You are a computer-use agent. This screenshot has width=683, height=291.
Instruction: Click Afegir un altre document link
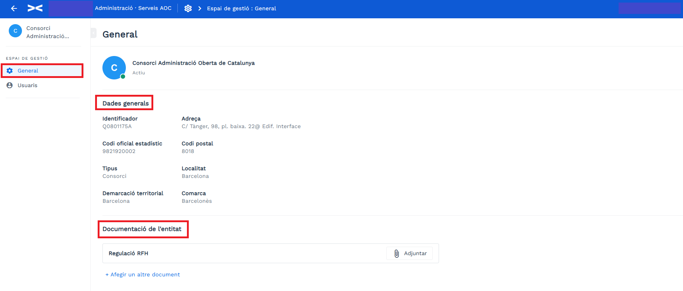point(143,275)
